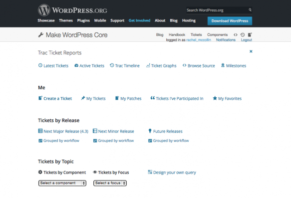Click the WordPress.org logo
291x198 pixels.
coord(72,10)
